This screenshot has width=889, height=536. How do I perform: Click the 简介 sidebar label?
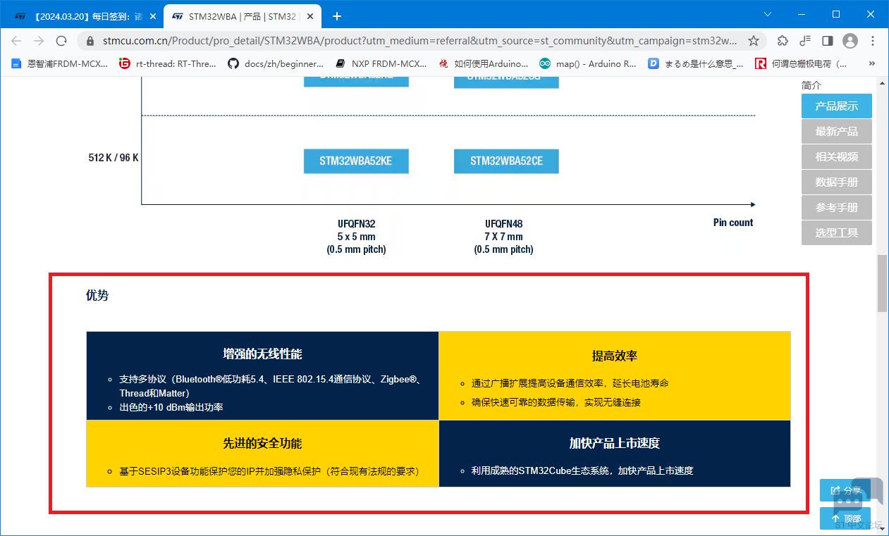coord(811,85)
